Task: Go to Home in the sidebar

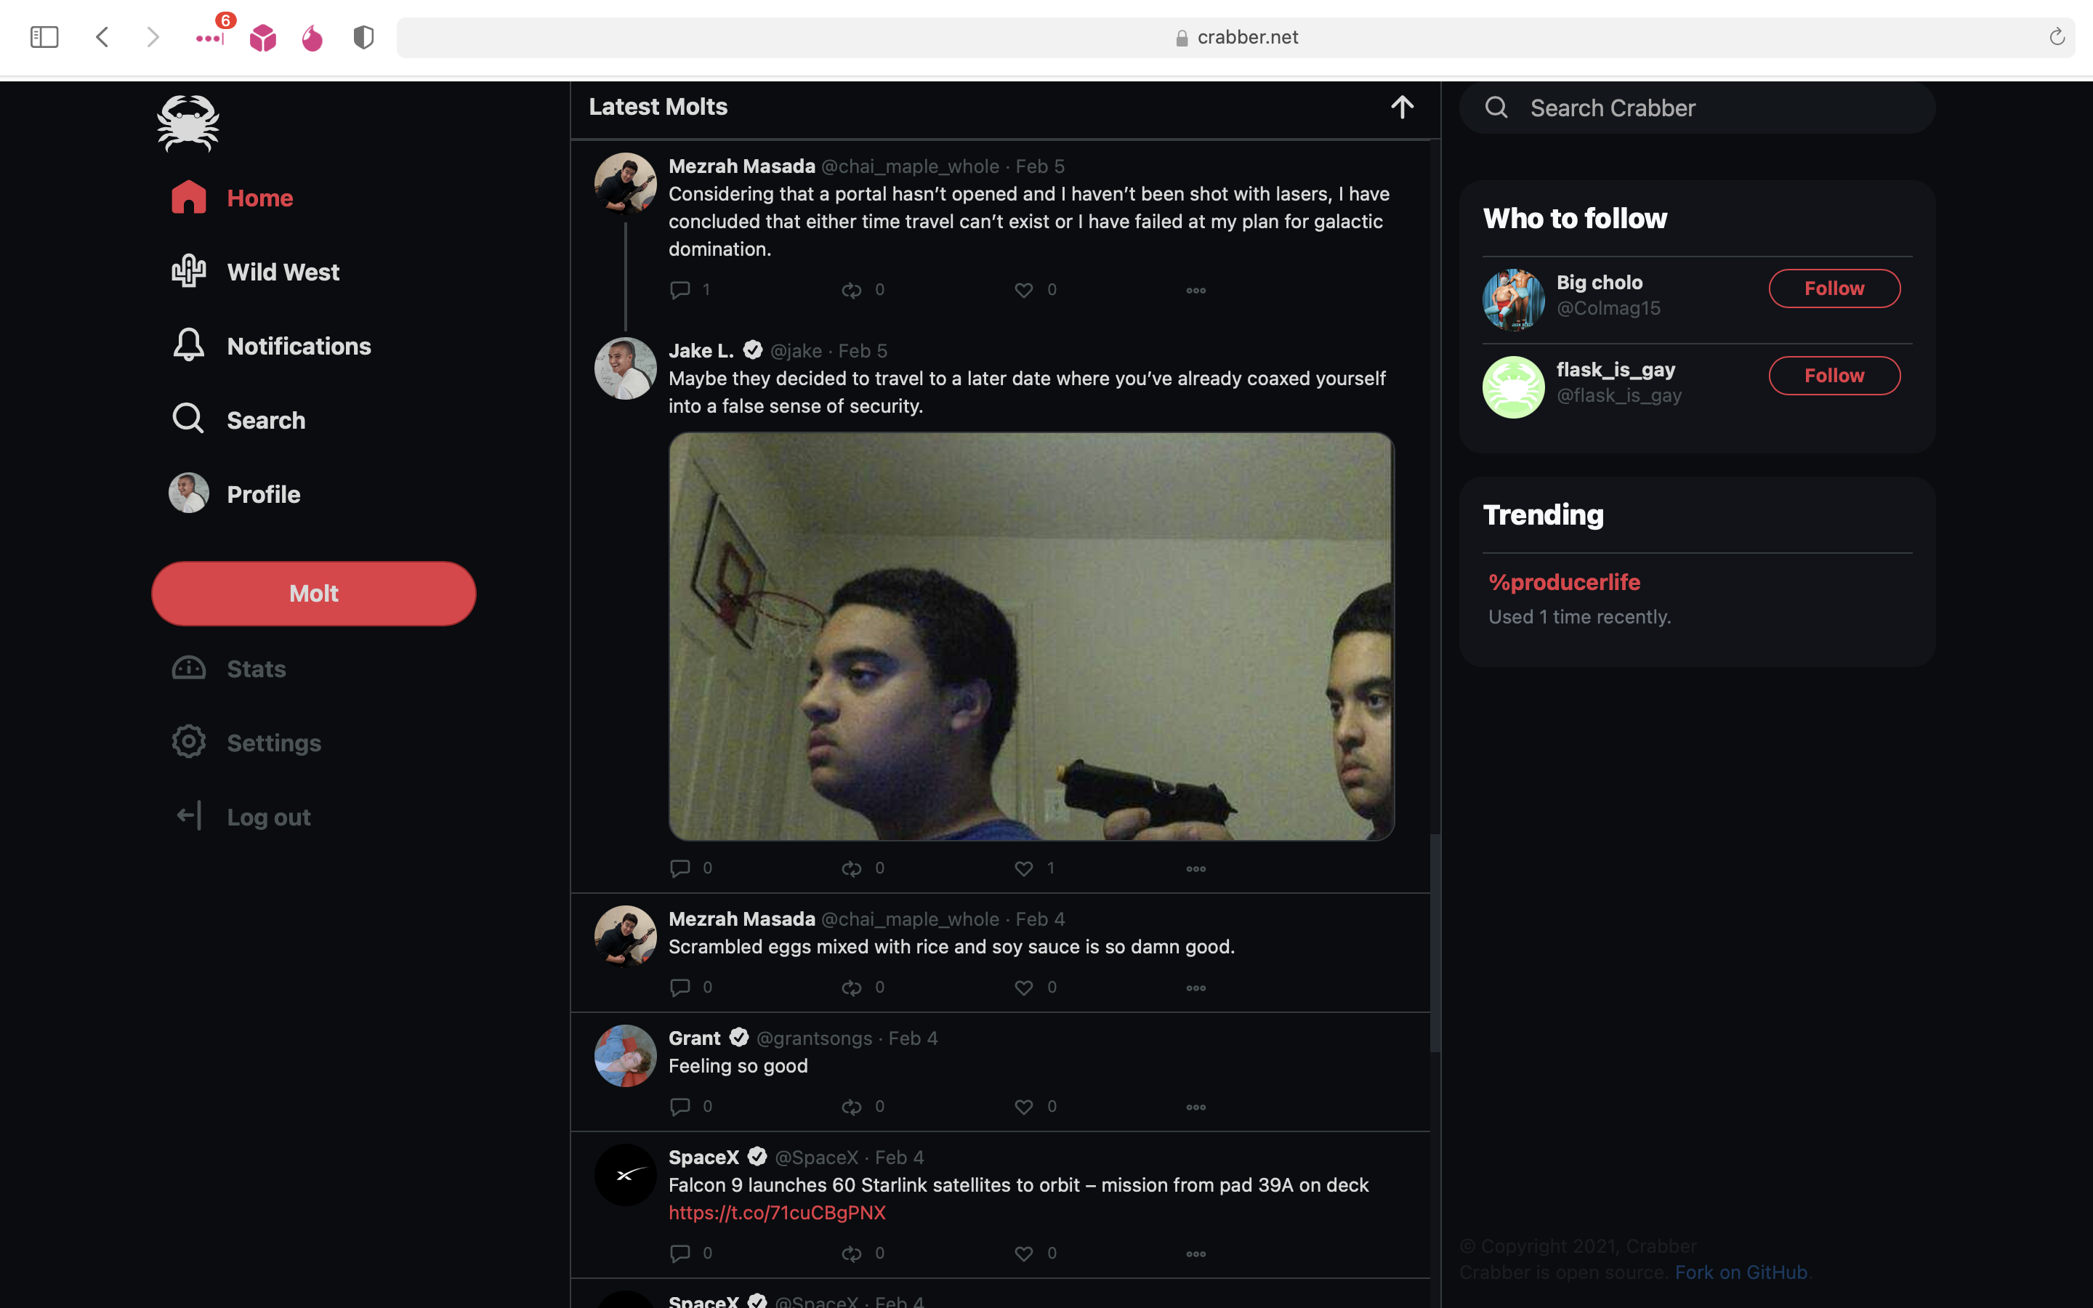Action: [259, 197]
